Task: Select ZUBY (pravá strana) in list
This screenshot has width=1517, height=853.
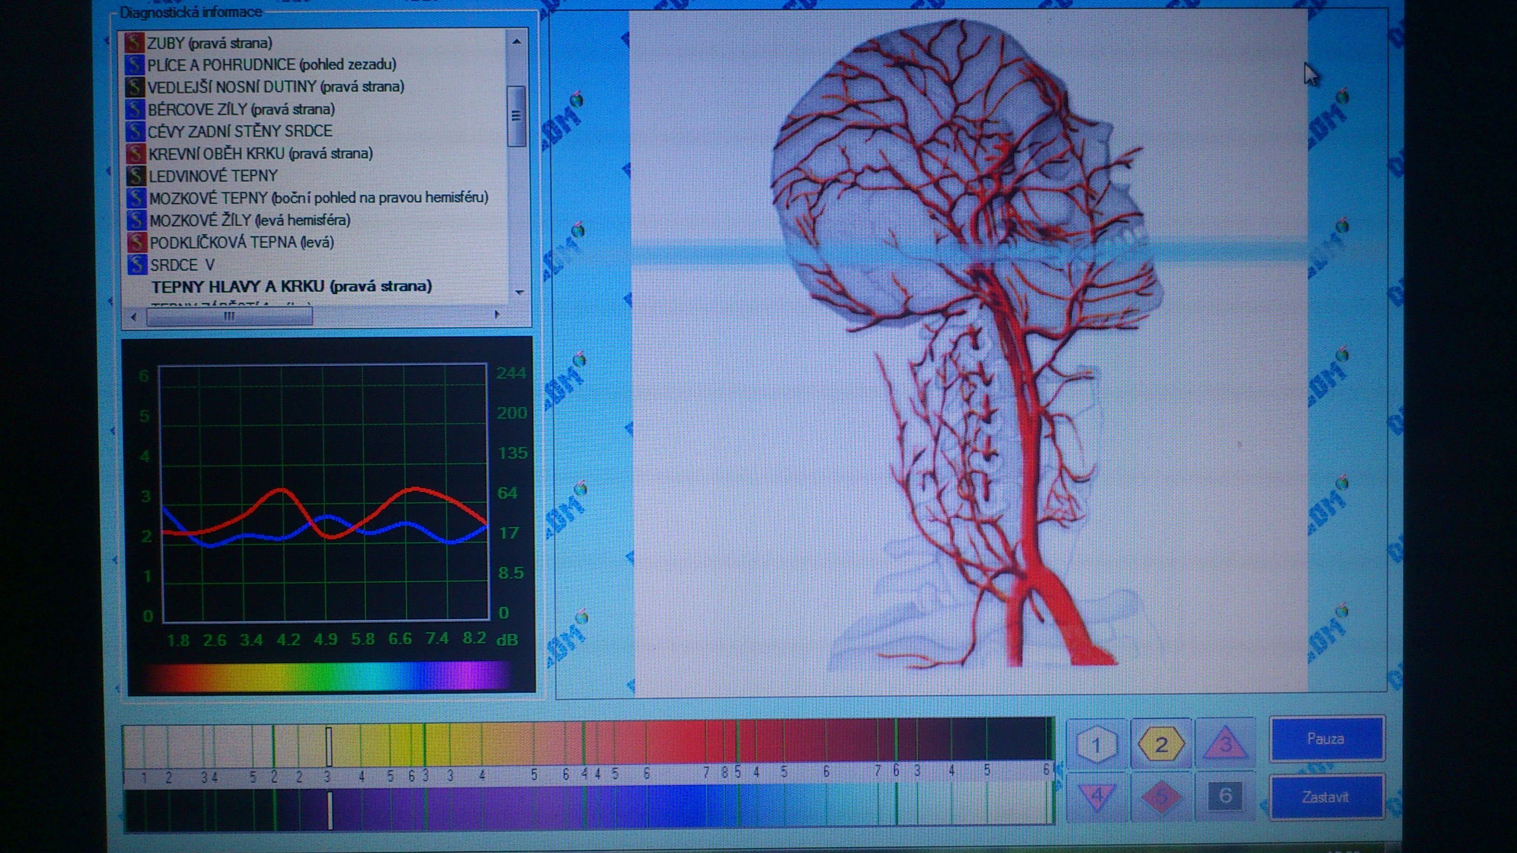Action: [x=209, y=43]
